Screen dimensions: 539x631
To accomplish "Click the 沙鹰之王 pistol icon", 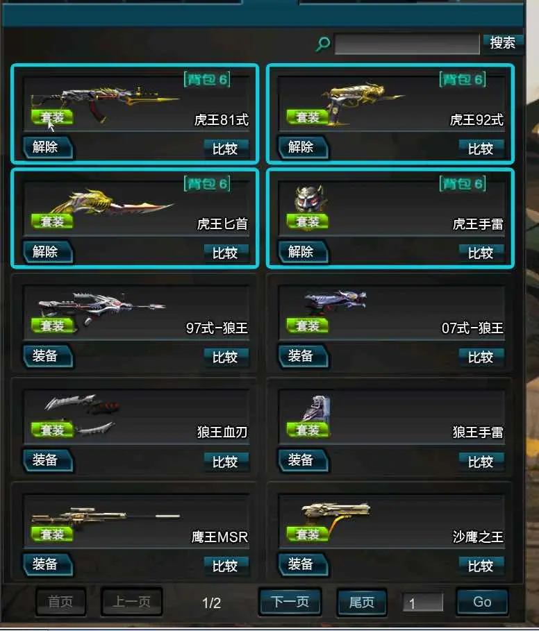I will pos(335,517).
